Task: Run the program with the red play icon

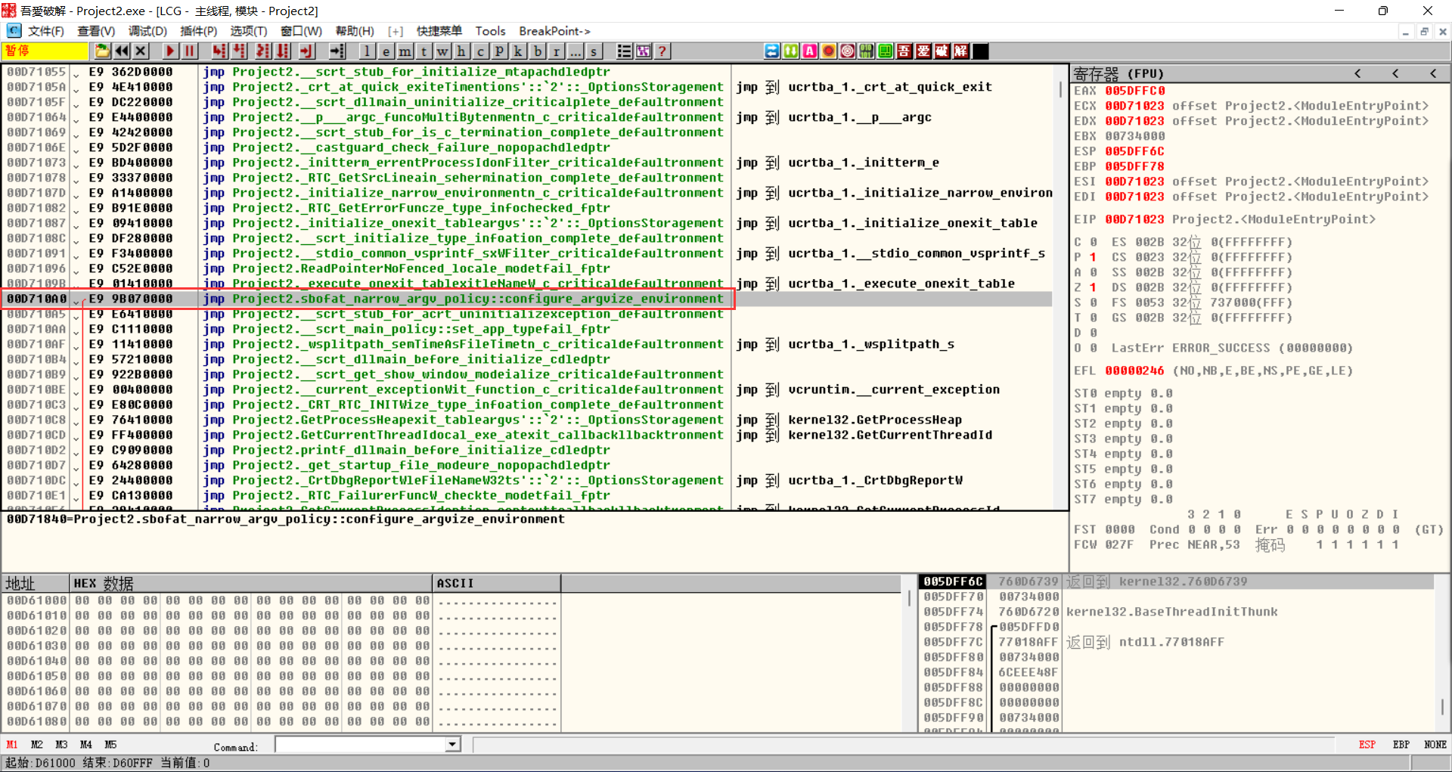Action: point(170,51)
